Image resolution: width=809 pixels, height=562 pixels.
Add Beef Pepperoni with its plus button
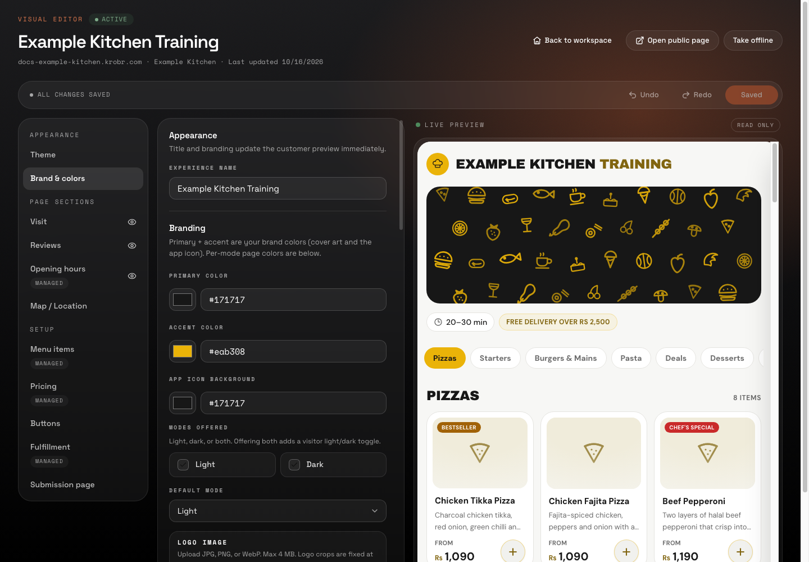point(740,552)
